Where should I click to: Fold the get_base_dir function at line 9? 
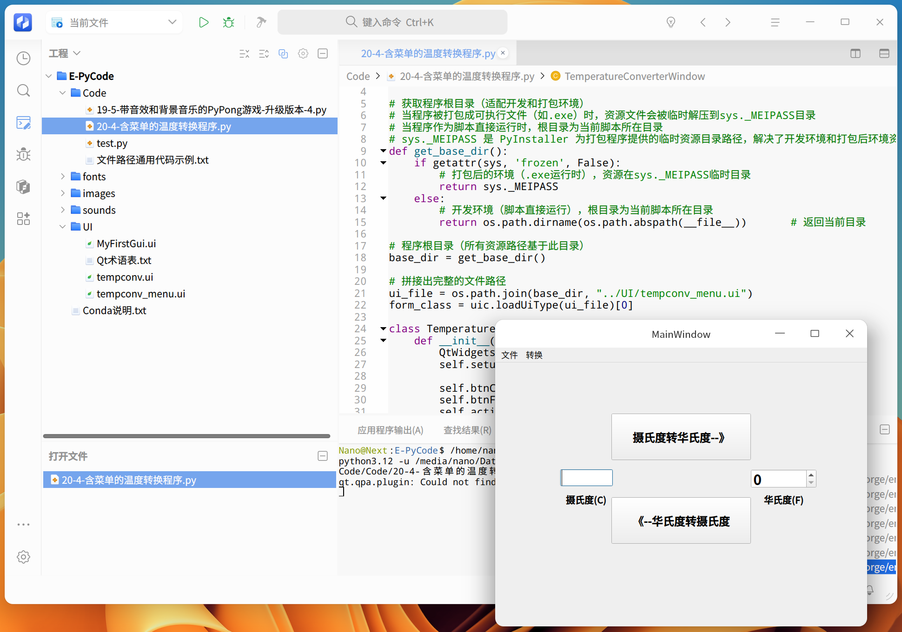coord(383,151)
